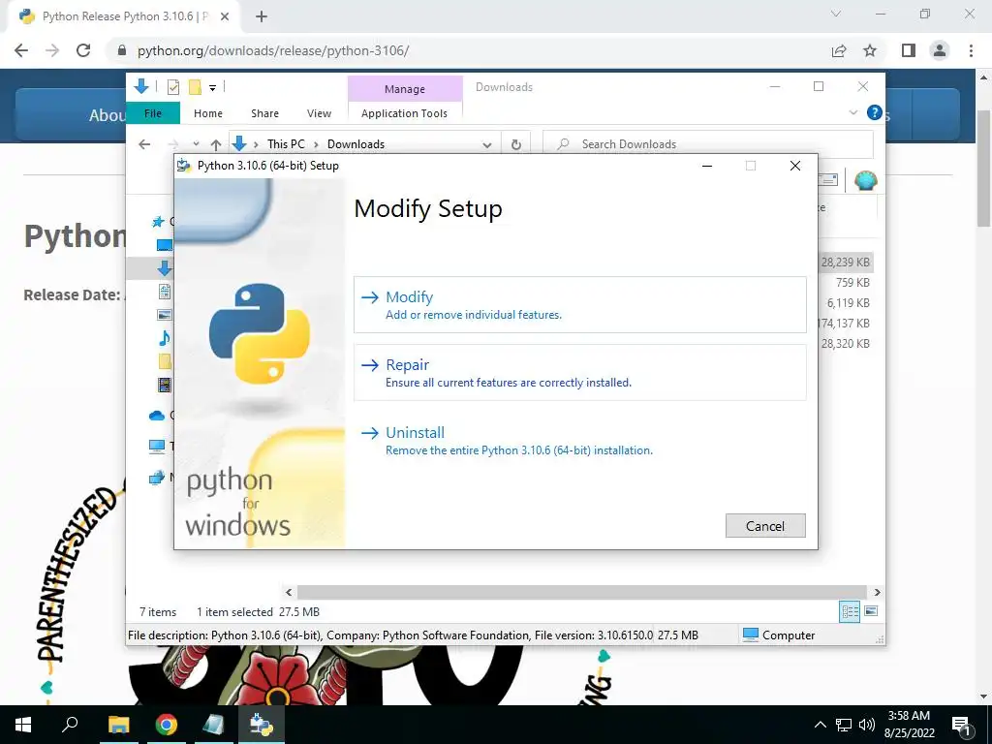This screenshot has height=744, width=992.
Task: Open Chrome tab search chevron
Action: 836,14
